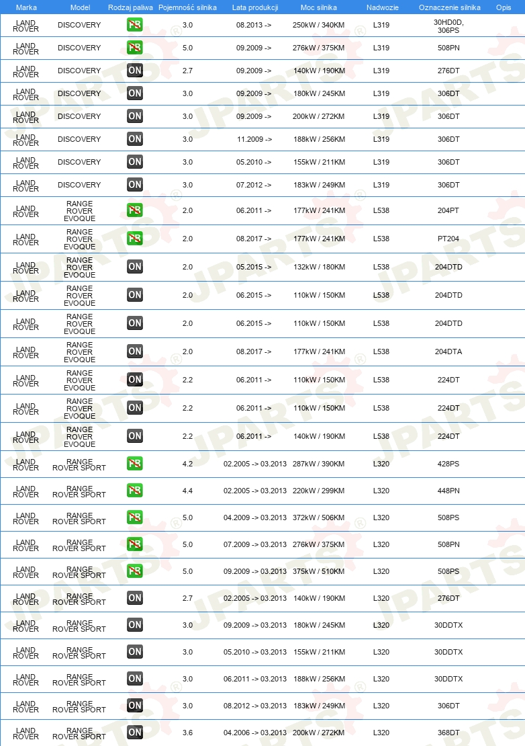The image size is (525, 746).
Task: Click the engine capacity value 4.4
Action: pyautogui.click(x=188, y=491)
